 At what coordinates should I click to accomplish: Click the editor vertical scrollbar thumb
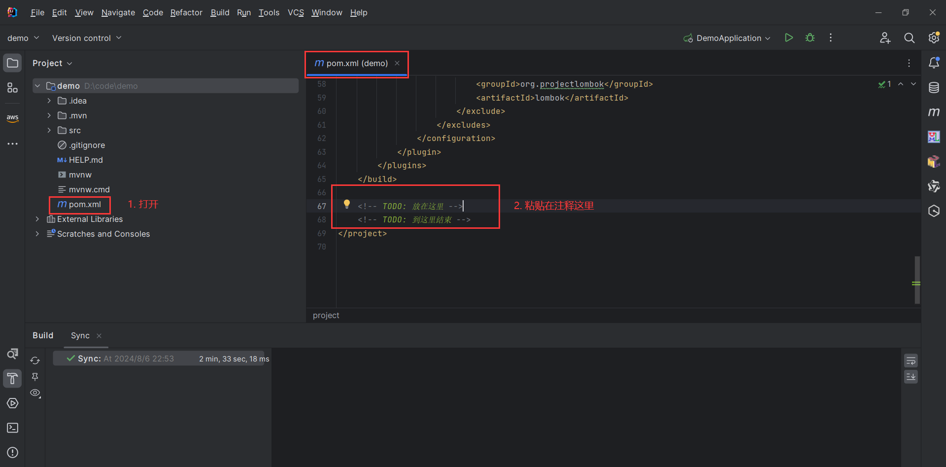[x=917, y=280]
